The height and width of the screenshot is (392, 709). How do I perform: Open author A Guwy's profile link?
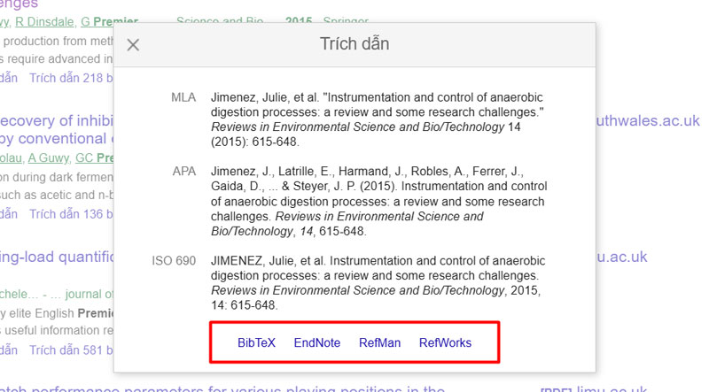tap(48, 158)
